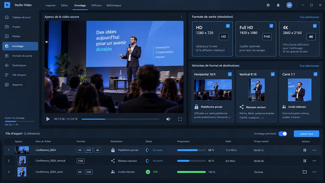The image size is (325, 183).
Task: Click the FHD tag in Conférence_2024_vertical row
Action: tap(80, 161)
